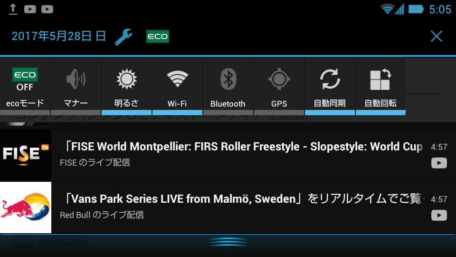Viewport: 456px width, 257px height.
Task: Toggle auto sync (自動同期) tile
Action: 330,86
